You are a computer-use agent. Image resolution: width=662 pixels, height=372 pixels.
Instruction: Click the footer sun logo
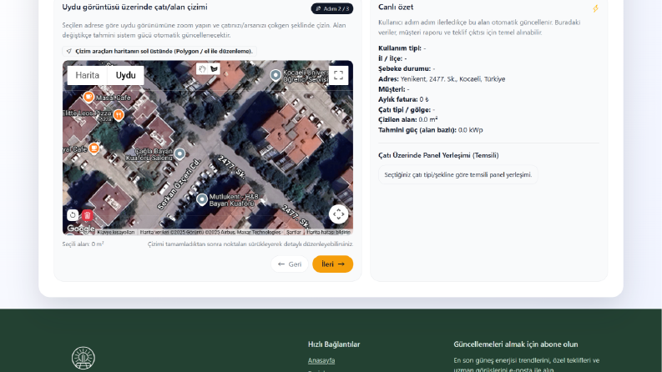coord(83,358)
